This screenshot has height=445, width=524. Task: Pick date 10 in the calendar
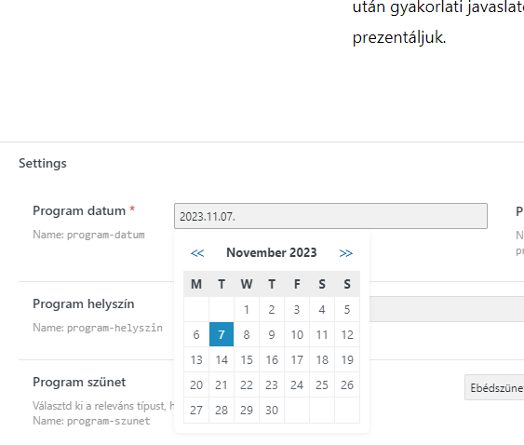(x=297, y=334)
